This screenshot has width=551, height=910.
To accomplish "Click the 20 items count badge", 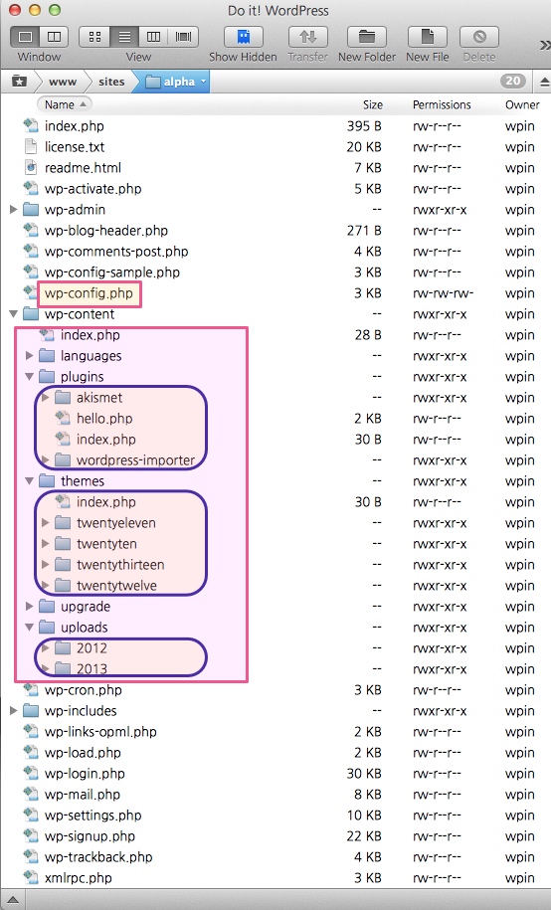I will pos(512,82).
